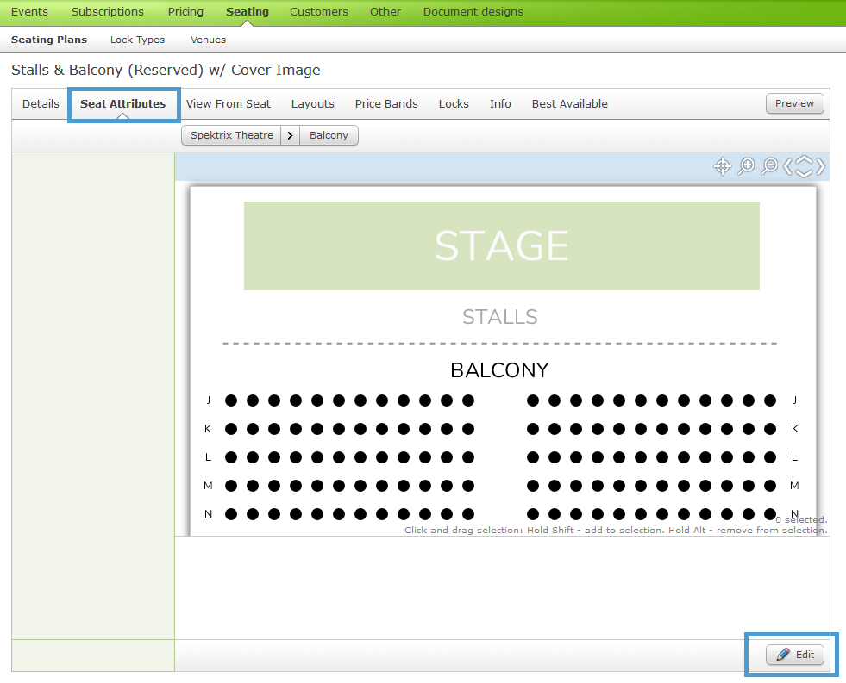Open the Preview of the seating plan
This screenshot has height=683, width=846.
coord(795,103)
